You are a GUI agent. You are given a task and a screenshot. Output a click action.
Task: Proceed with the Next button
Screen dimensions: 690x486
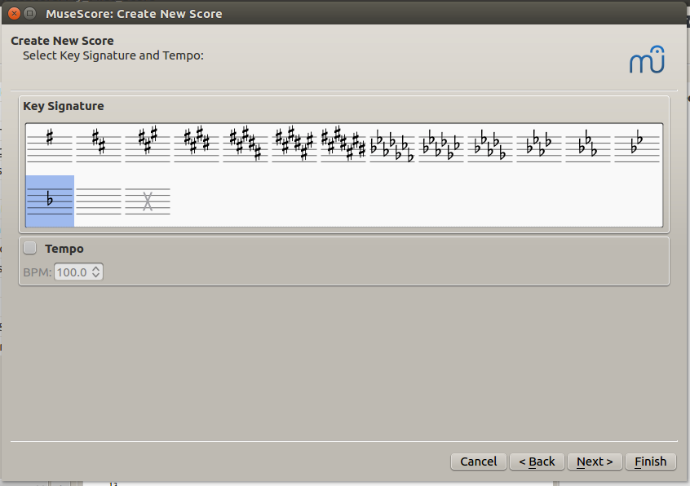(595, 462)
